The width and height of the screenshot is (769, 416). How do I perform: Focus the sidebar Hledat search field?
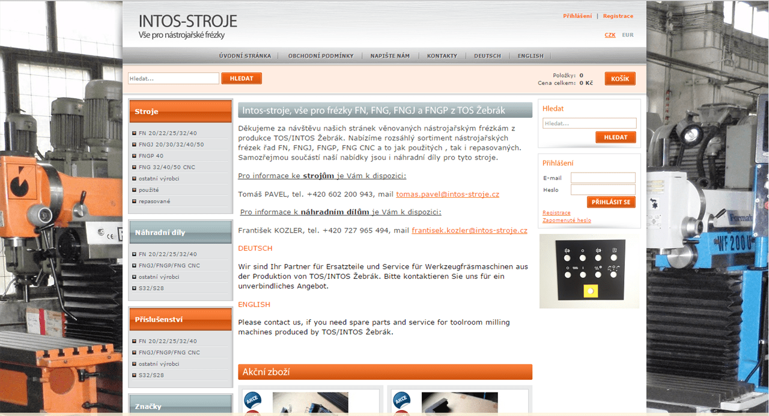589,123
